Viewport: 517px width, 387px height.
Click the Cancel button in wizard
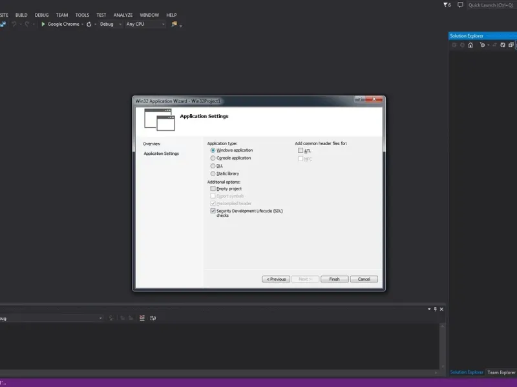pos(364,279)
